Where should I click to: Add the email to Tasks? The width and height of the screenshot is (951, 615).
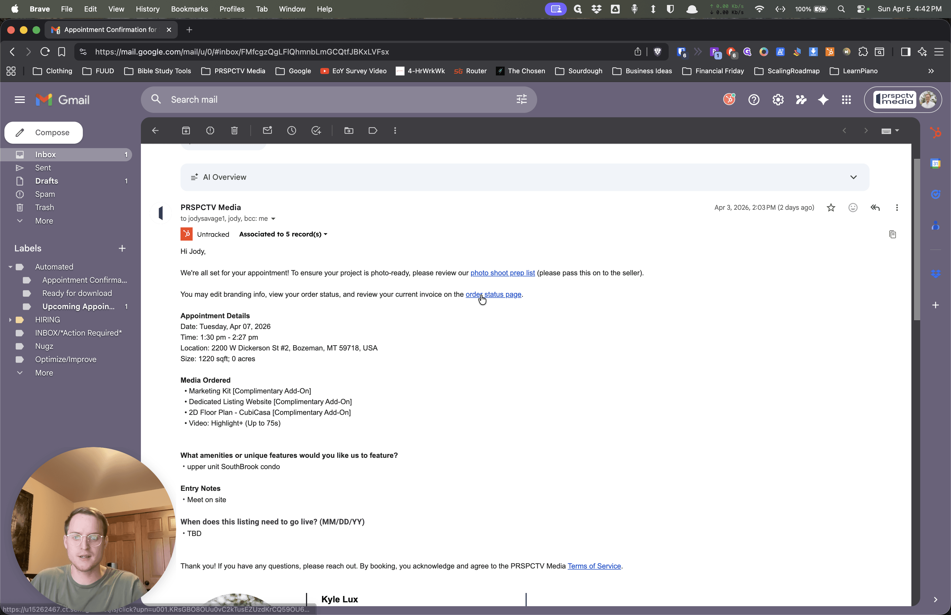316,130
